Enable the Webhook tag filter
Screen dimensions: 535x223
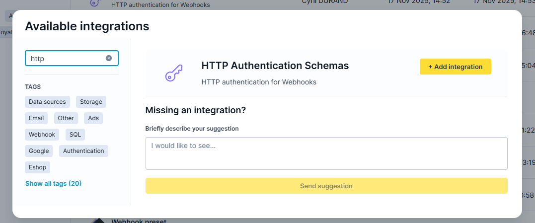coord(42,135)
